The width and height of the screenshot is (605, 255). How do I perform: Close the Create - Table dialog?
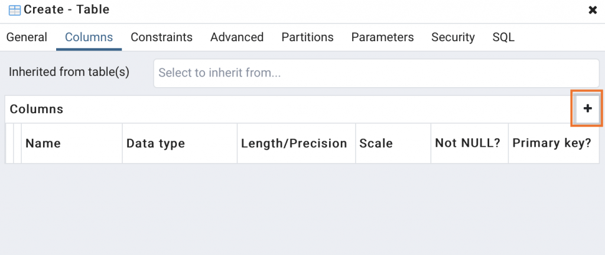(x=592, y=10)
